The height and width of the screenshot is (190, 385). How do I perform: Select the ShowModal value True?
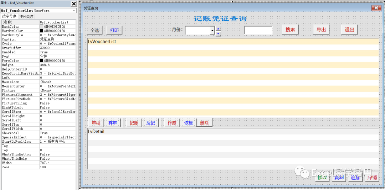coord(58,133)
